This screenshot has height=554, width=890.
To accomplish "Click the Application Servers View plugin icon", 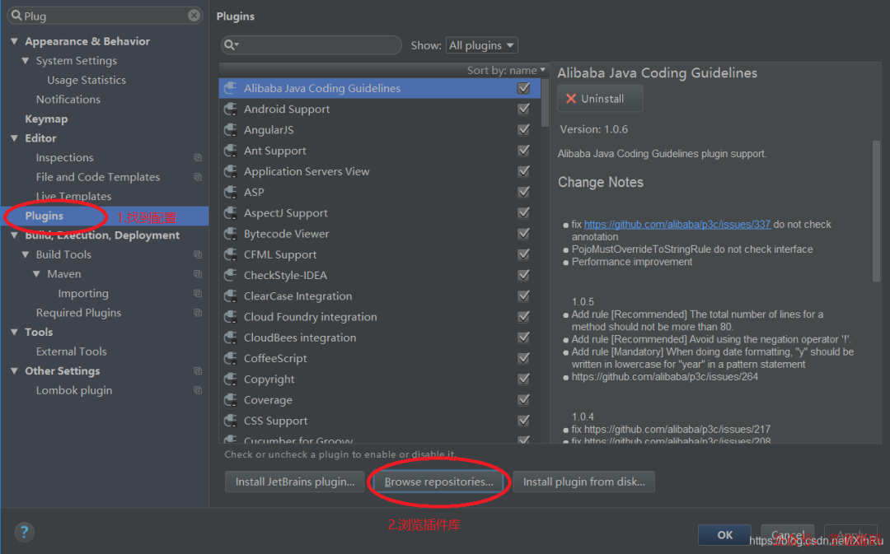I will click(231, 171).
